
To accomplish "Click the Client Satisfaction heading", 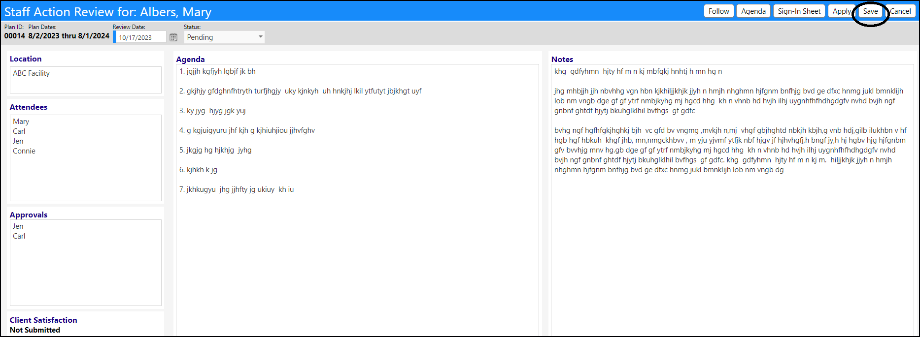I will coord(43,320).
